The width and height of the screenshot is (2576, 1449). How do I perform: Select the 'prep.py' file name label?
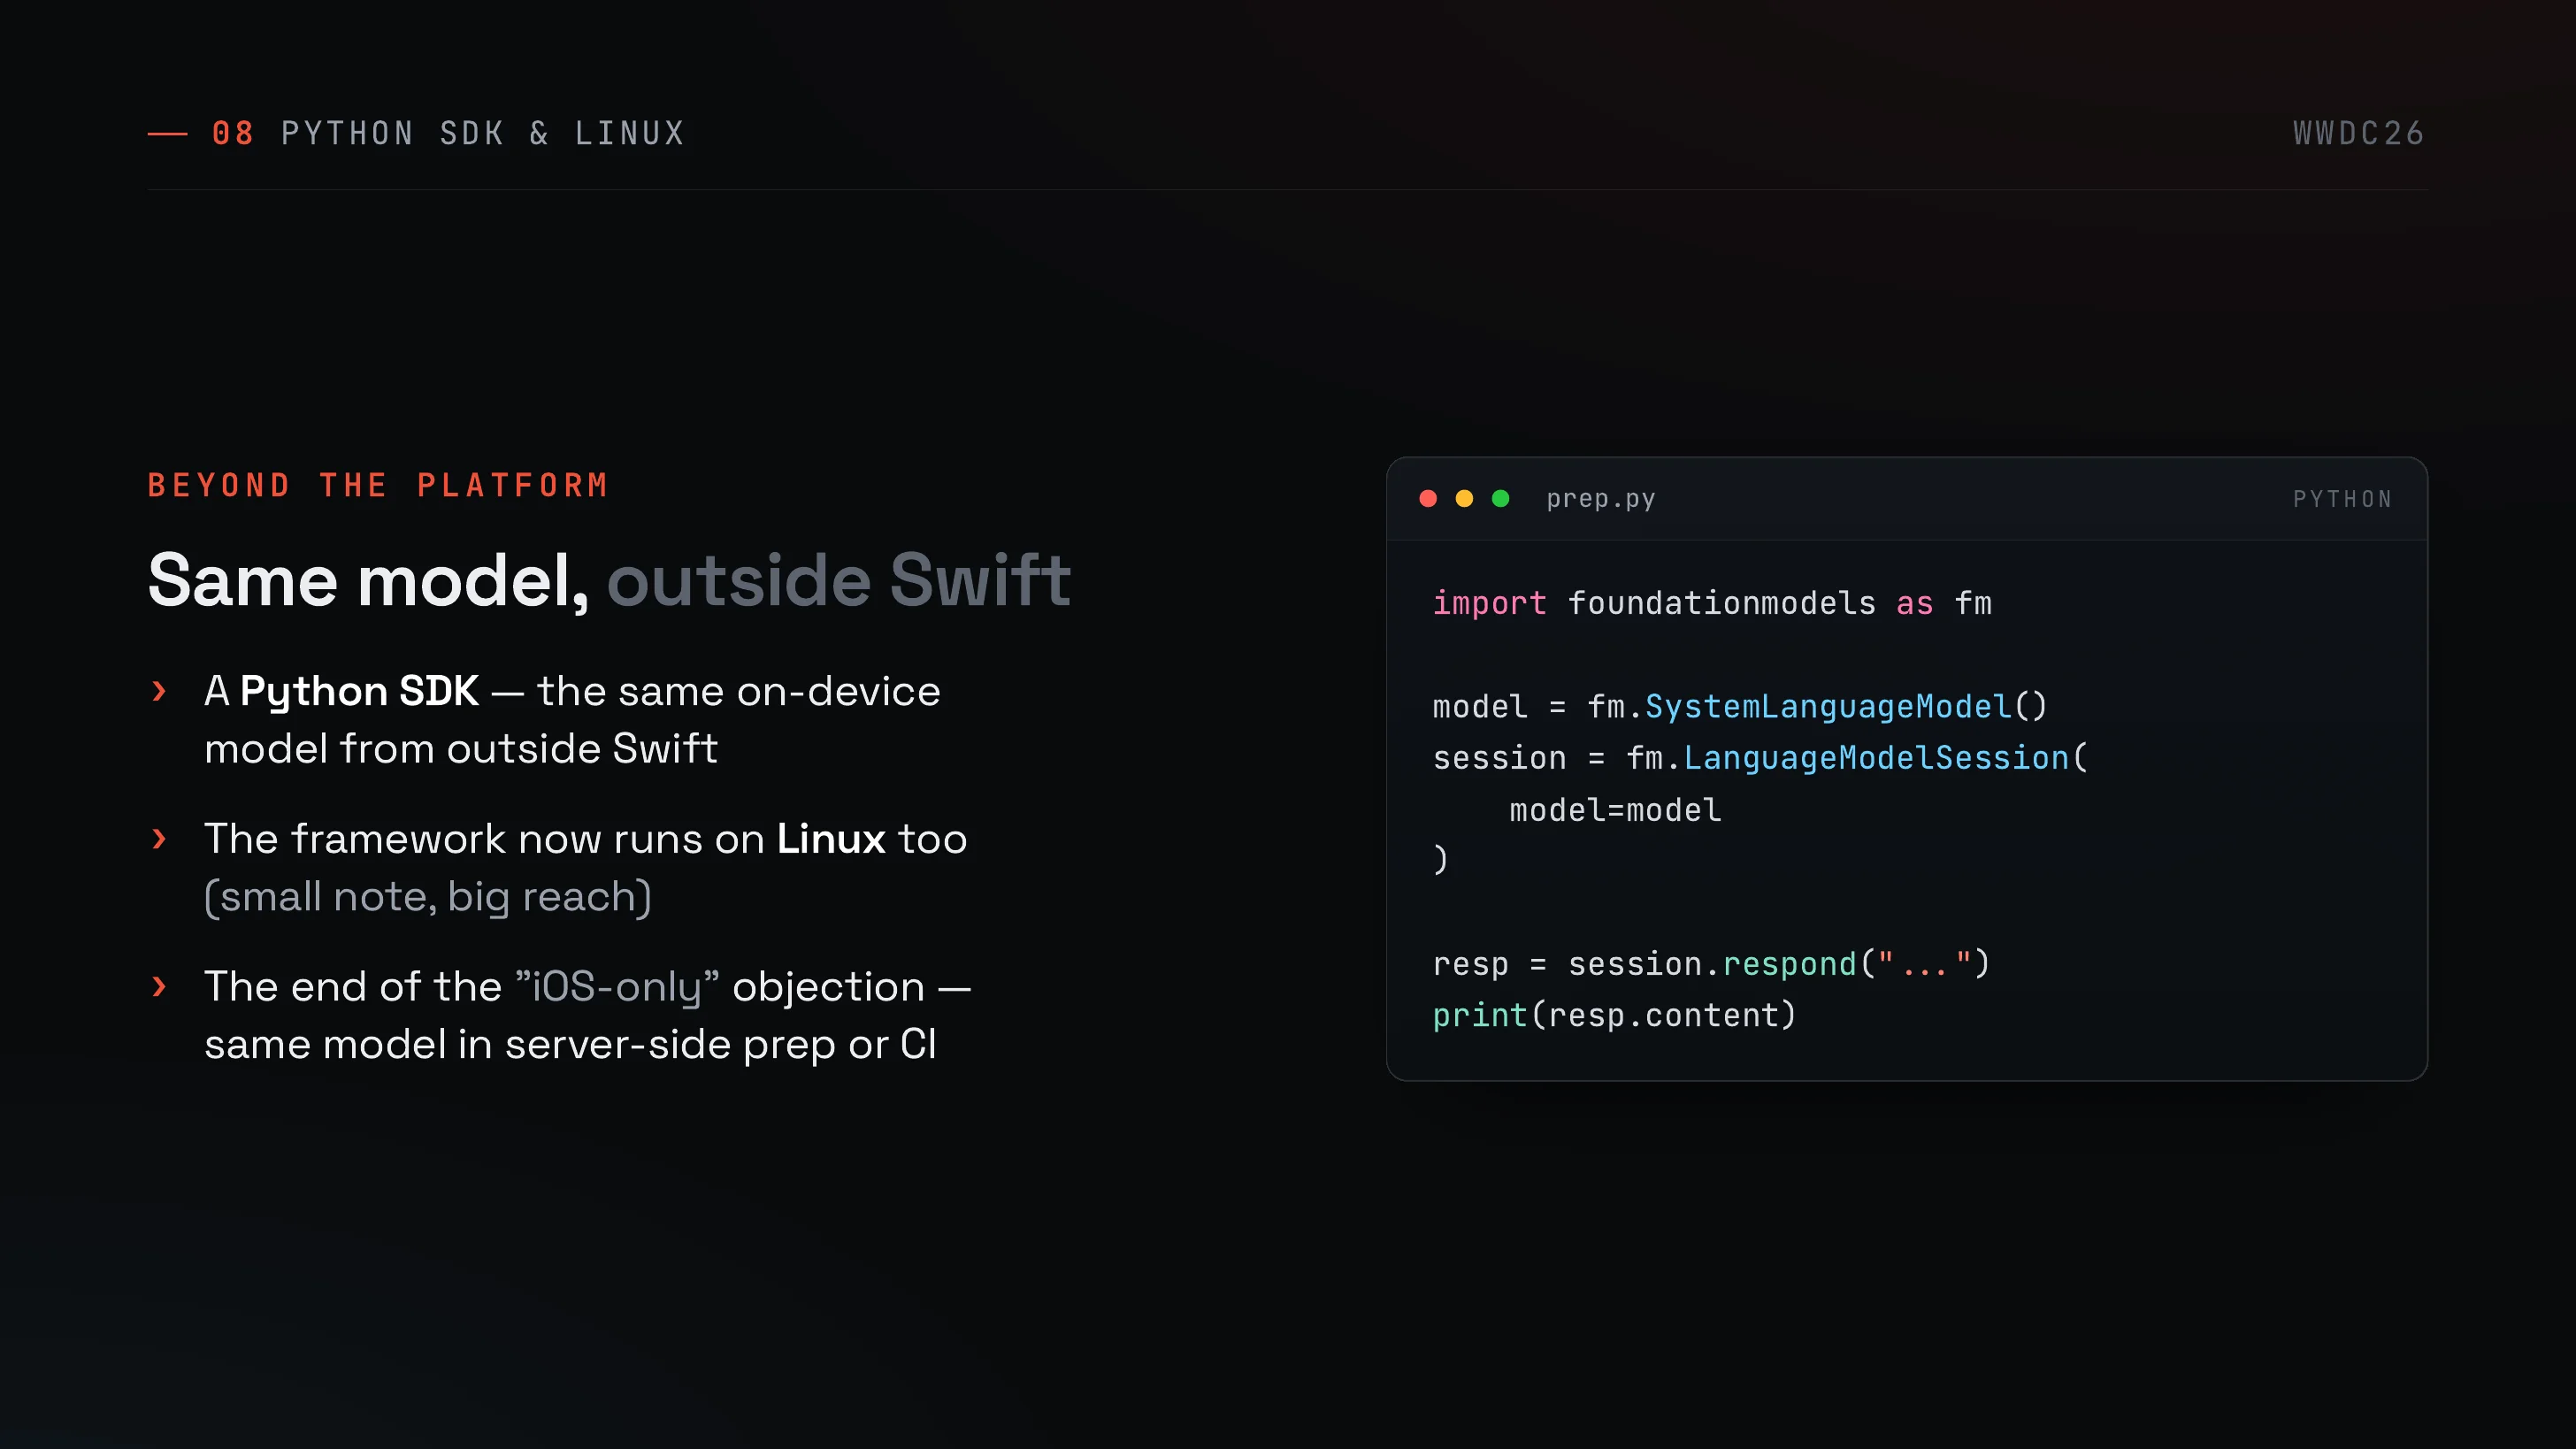coord(1601,498)
